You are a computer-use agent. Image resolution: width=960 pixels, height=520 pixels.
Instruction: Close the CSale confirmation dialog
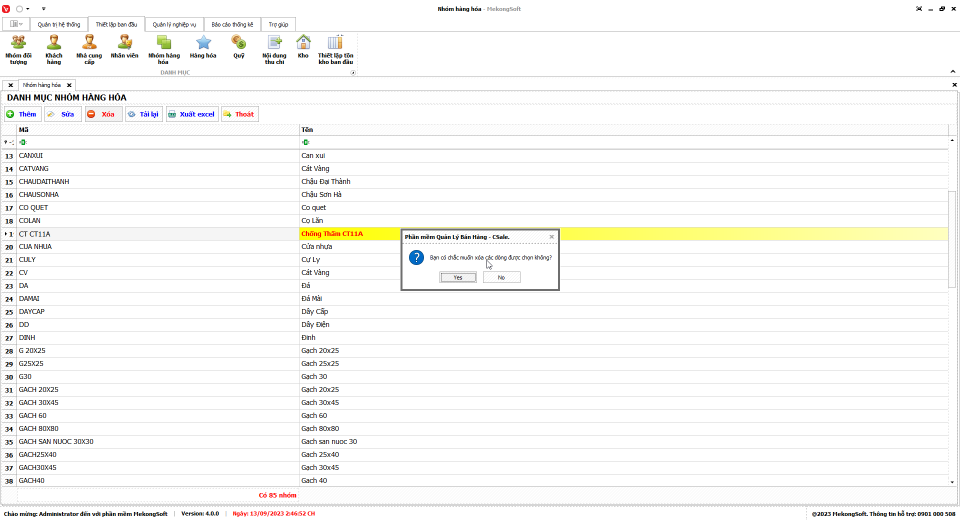(x=551, y=237)
